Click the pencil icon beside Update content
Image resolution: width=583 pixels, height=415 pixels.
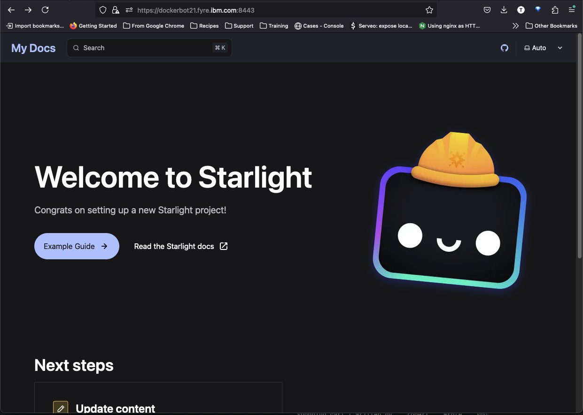click(61, 408)
